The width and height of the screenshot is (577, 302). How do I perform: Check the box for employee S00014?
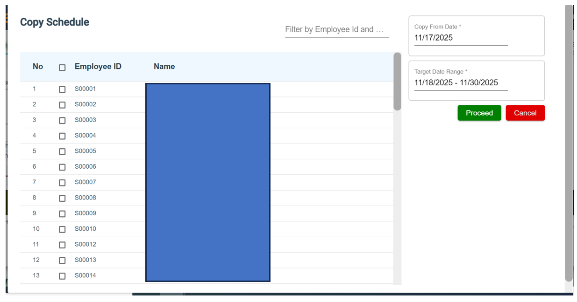coord(62,276)
